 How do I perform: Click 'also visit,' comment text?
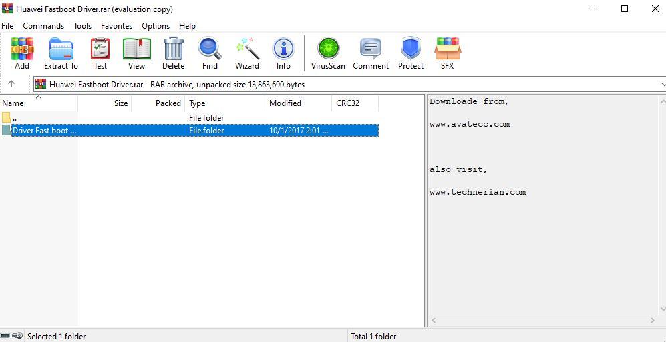click(x=459, y=169)
